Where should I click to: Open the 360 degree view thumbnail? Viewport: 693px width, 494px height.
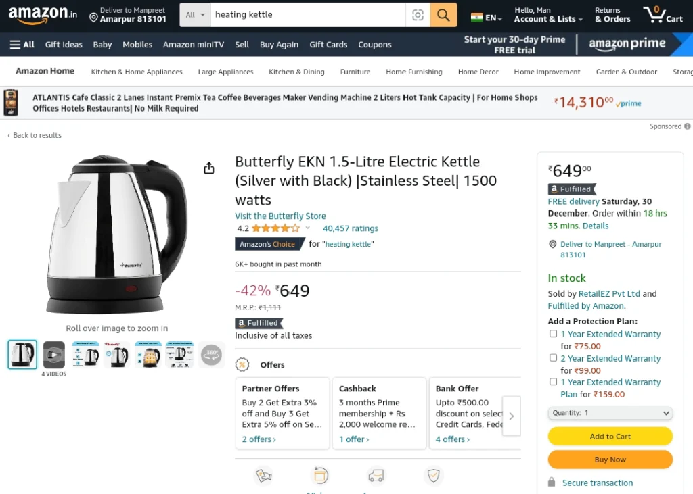(x=211, y=355)
